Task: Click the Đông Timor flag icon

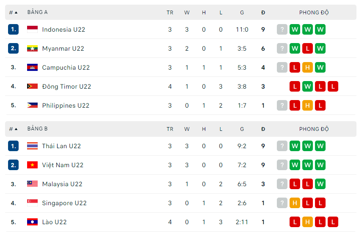Action: pyautogui.click(x=32, y=87)
